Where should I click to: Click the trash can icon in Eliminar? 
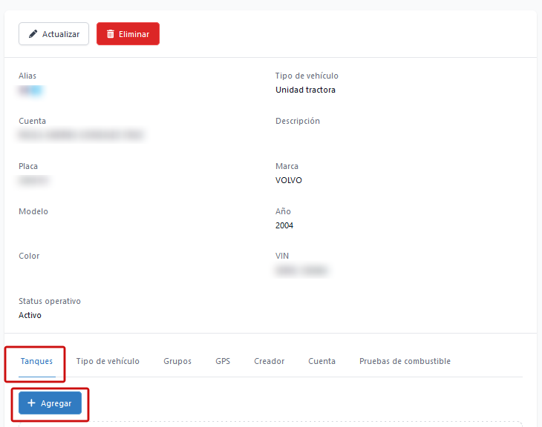pyautogui.click(x=111, y=34)
